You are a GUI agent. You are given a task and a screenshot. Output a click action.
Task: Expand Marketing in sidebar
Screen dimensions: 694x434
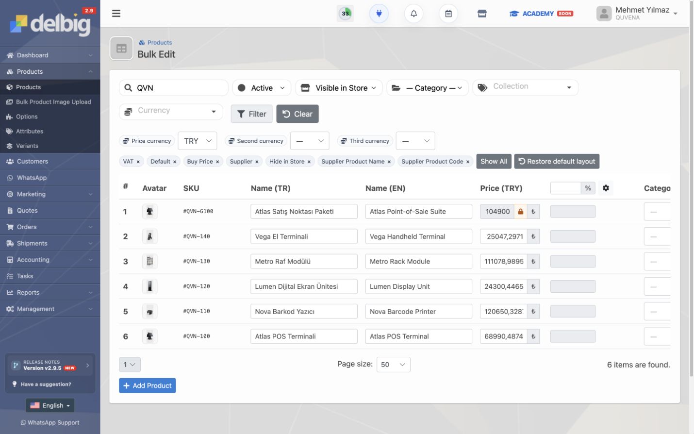(x=50, y=194)
